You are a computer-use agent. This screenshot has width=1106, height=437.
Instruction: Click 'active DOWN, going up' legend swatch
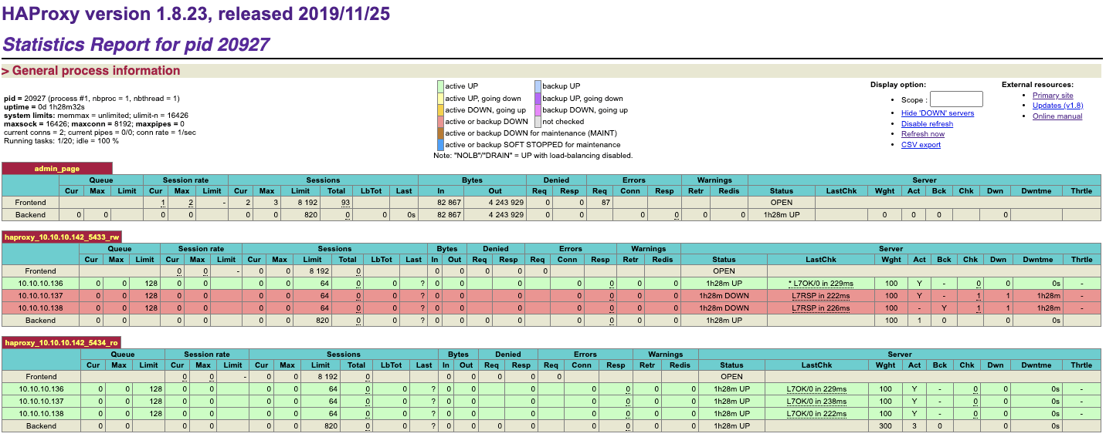click(x=440, y=109)
